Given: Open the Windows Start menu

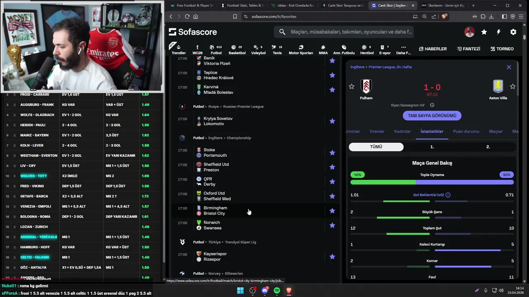Looking at the screenshot, I should pos(240,290).
